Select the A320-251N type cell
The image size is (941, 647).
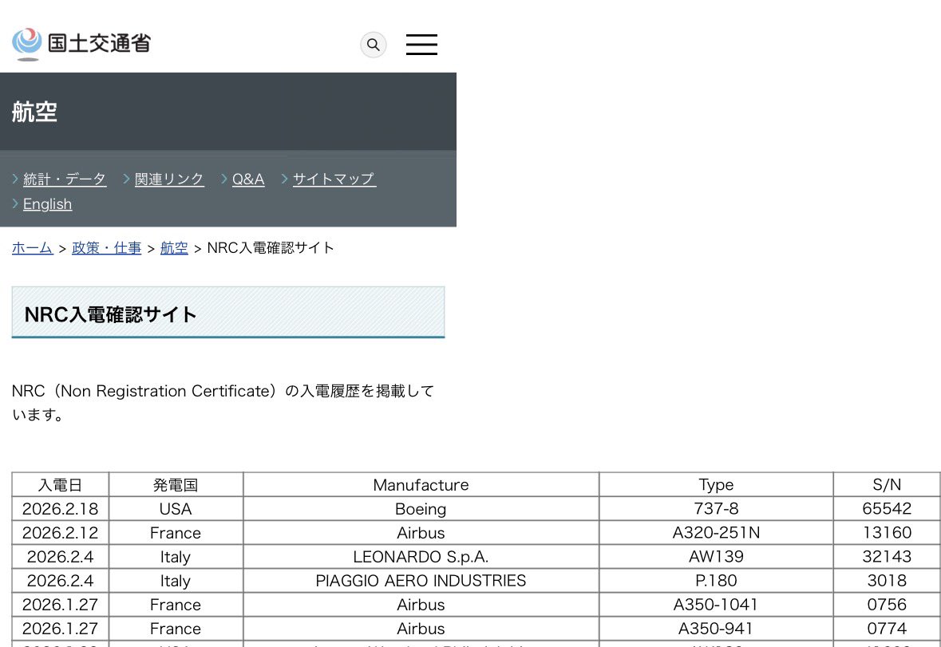pos(716,532)
